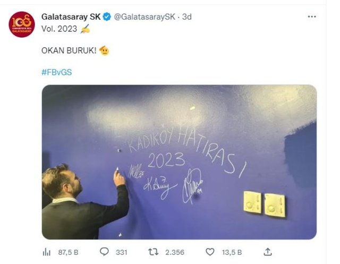This screenshot has width=340, height=264.
Task: Open the three-dot more options menu
Action: click(312, 16)
